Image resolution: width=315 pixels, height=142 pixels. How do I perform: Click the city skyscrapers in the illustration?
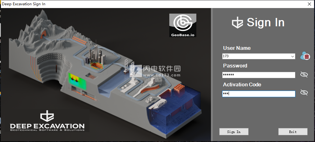pyautogui.click(x=95, y=56)
